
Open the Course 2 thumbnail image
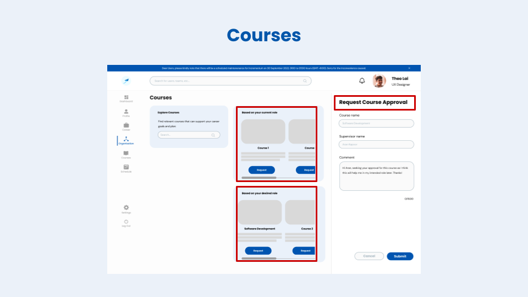(300, 212)
